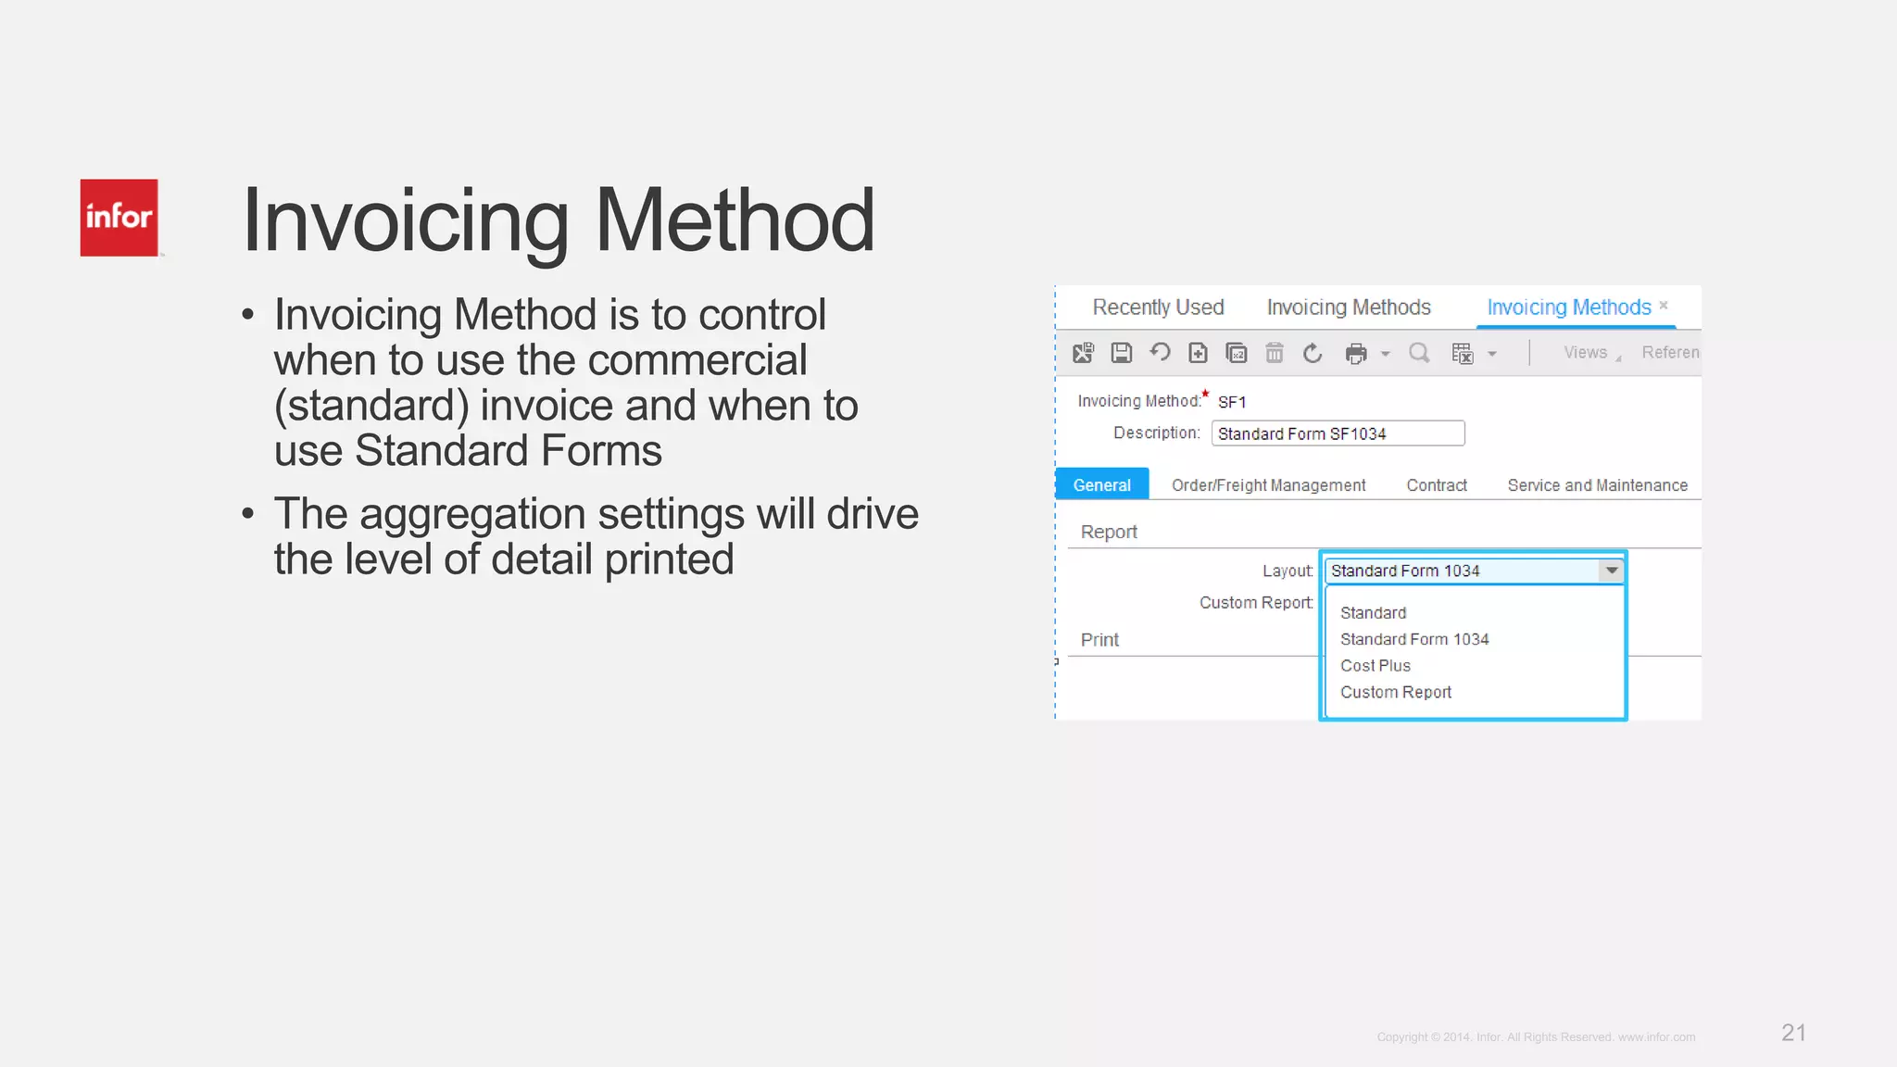Viewport: 1897px width, 1067px height.
Task: Click the Custom Report field label
Action: pos(1256,603)
